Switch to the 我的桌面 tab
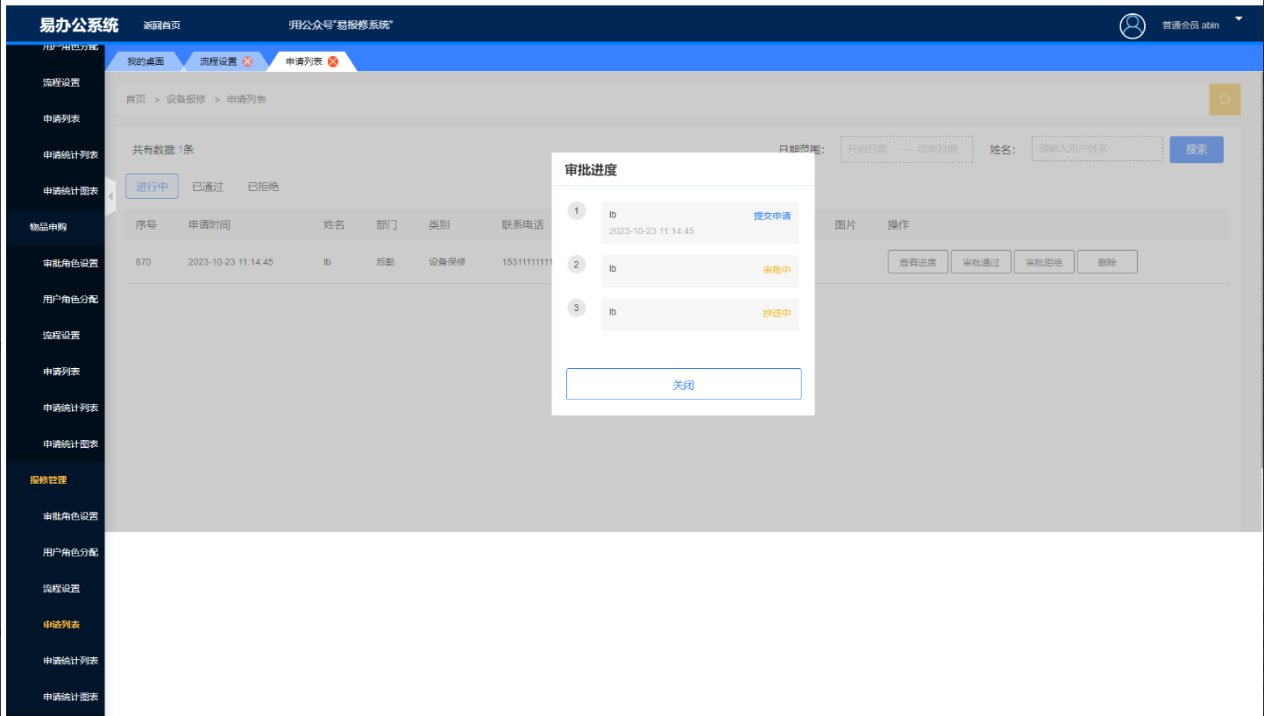This screenshot has height=716, width=1264. (x=145, y=61)
